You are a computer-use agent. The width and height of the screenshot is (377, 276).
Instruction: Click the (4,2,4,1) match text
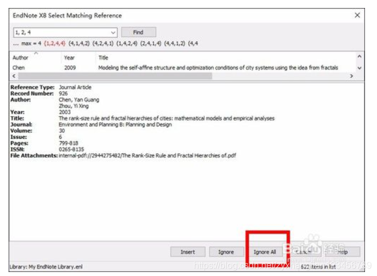pyautogui.click(x=103, y=43)
